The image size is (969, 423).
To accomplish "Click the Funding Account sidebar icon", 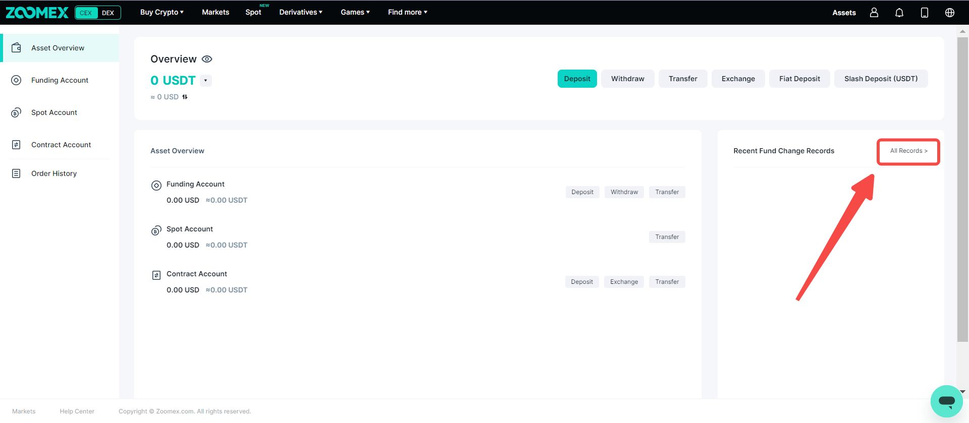I will tap(16, 80).
